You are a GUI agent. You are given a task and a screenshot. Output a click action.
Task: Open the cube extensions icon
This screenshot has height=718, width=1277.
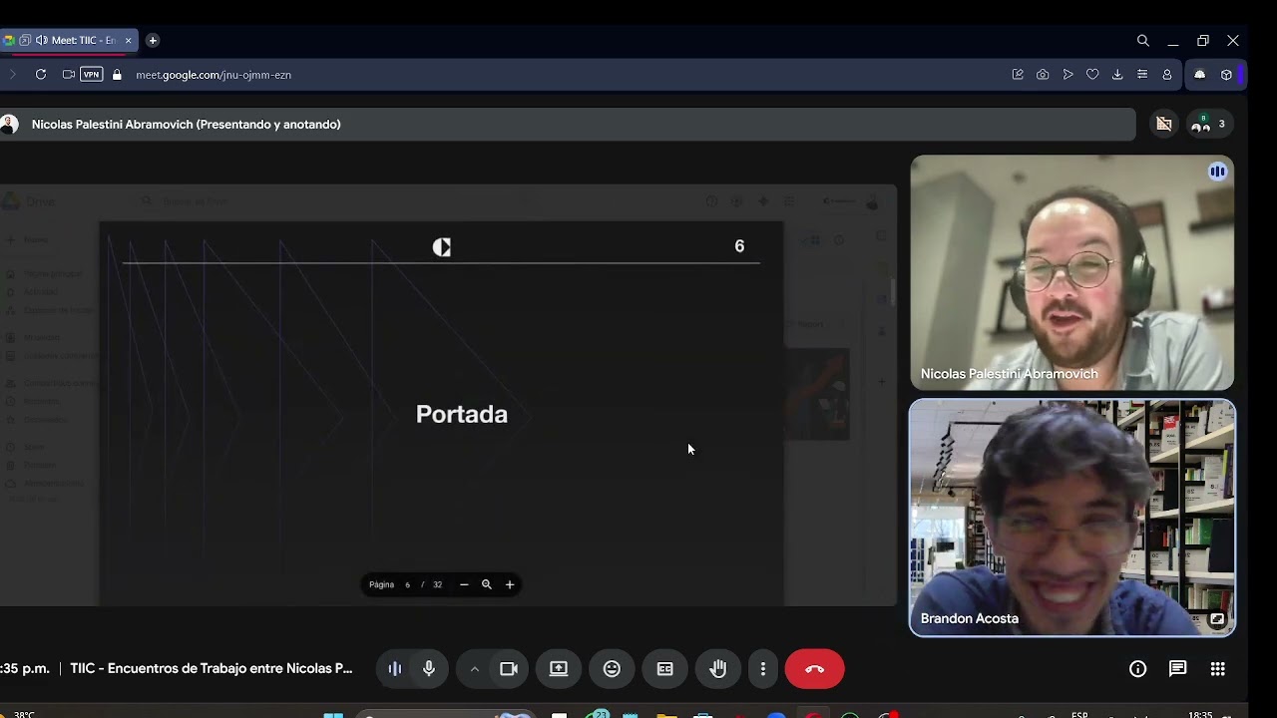(1226, 75)
